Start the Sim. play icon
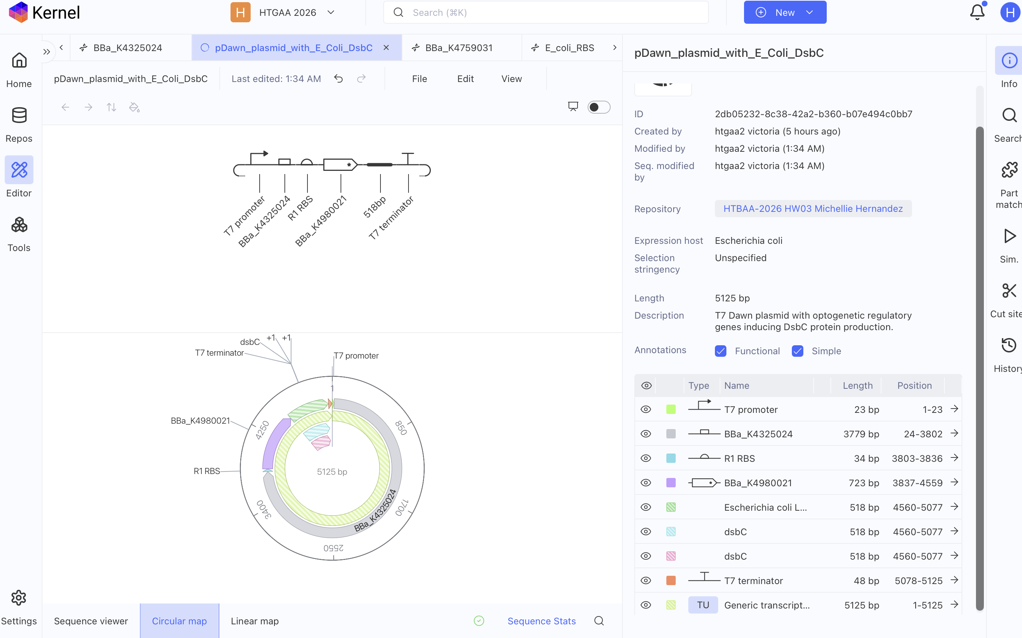This screenshot has height=638, width=1022. coord(1009,236)
